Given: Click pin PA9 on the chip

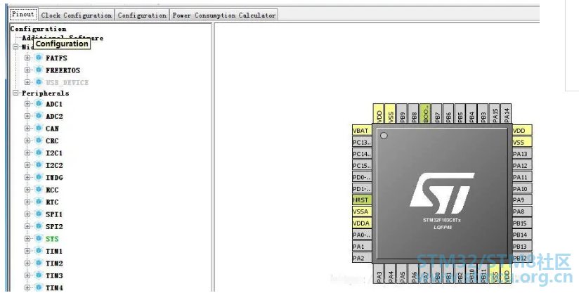Looking at the screenshot, I should tap(522, 200).
